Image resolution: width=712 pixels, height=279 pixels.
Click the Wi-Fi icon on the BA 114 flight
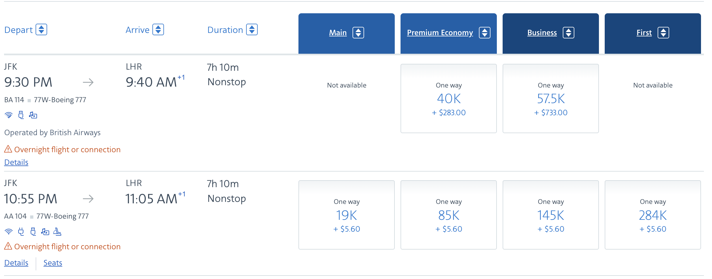pyautogui.click(x=9, y=115)
